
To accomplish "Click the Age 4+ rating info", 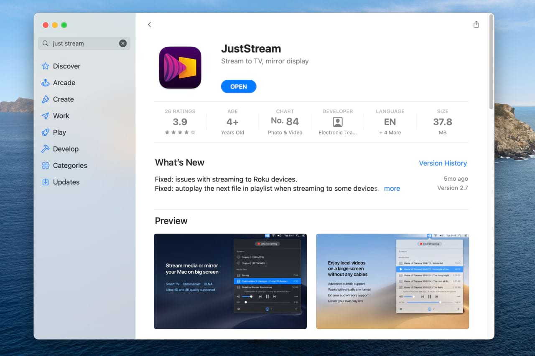I will [x=232, y=122].
